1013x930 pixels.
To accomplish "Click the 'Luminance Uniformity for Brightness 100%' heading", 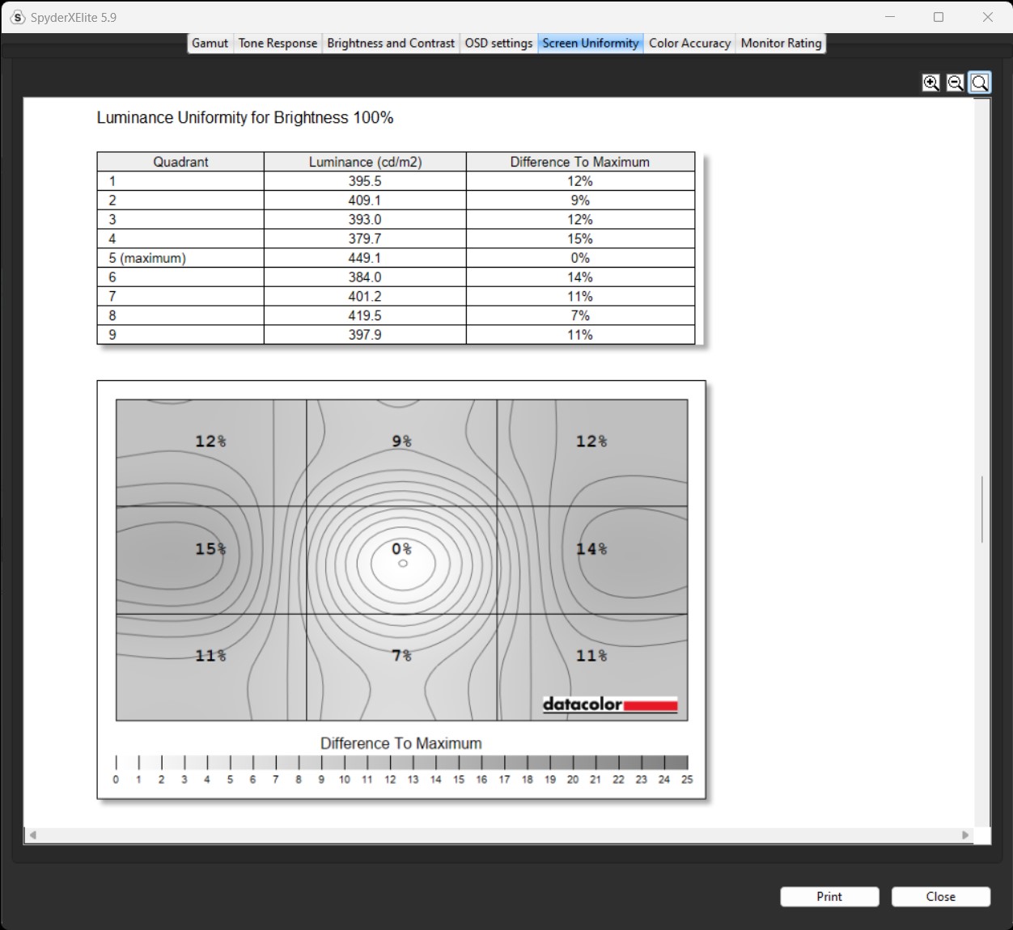I will (x=245, y=118).
